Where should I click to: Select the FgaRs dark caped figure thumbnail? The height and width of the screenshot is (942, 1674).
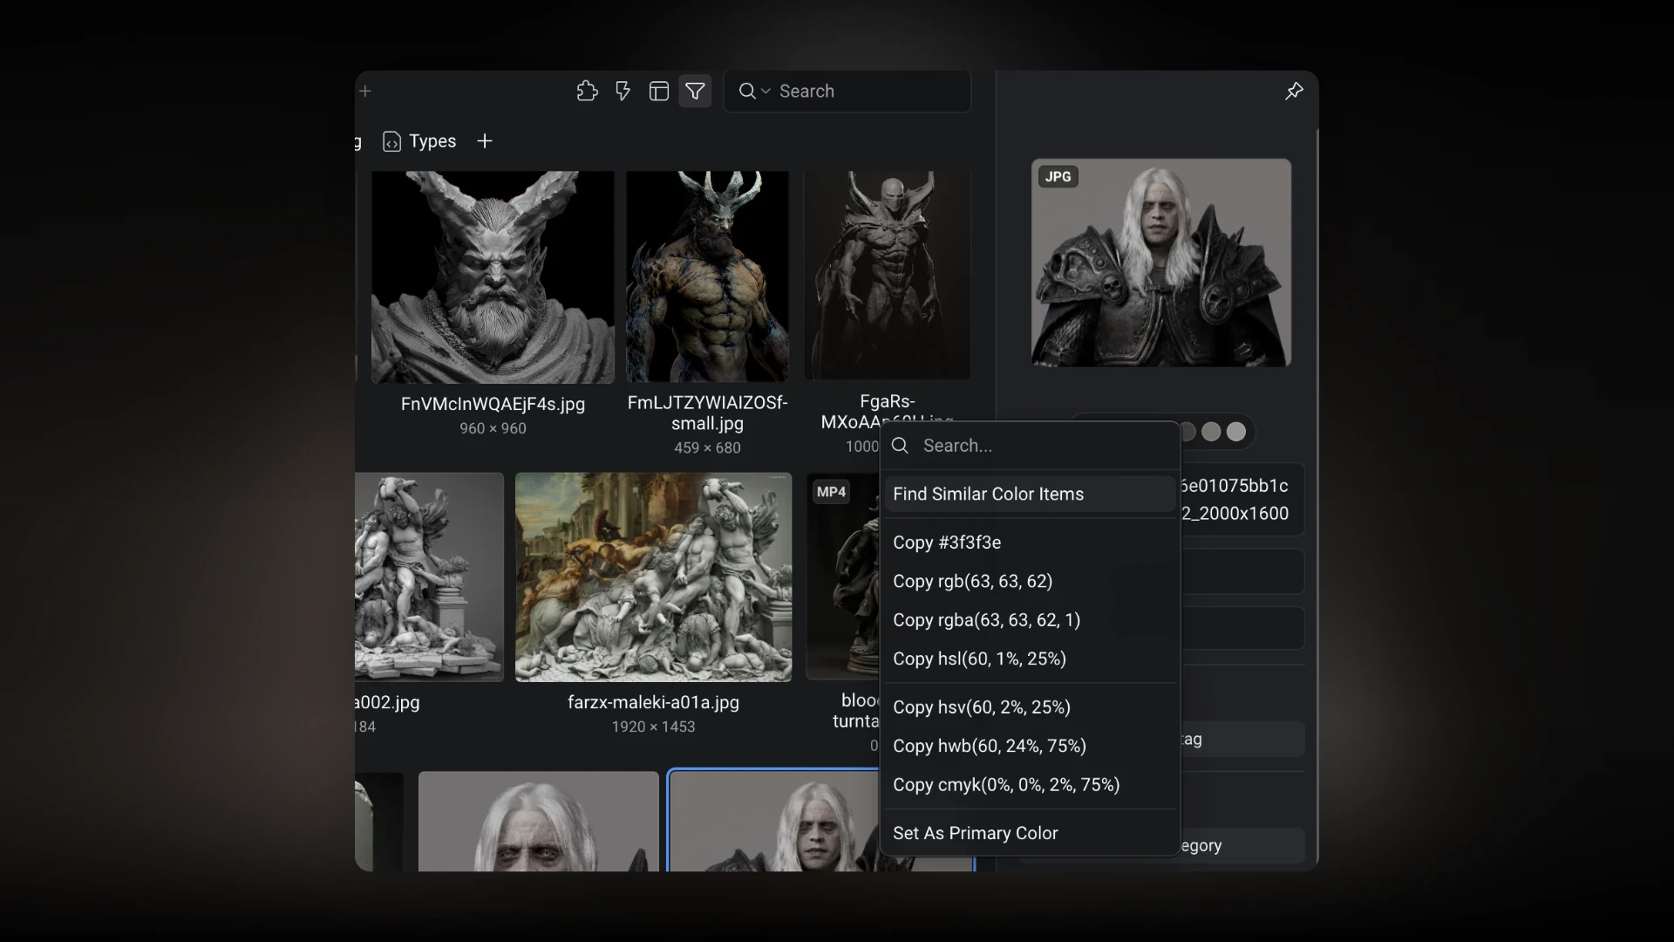coord(888,275)
